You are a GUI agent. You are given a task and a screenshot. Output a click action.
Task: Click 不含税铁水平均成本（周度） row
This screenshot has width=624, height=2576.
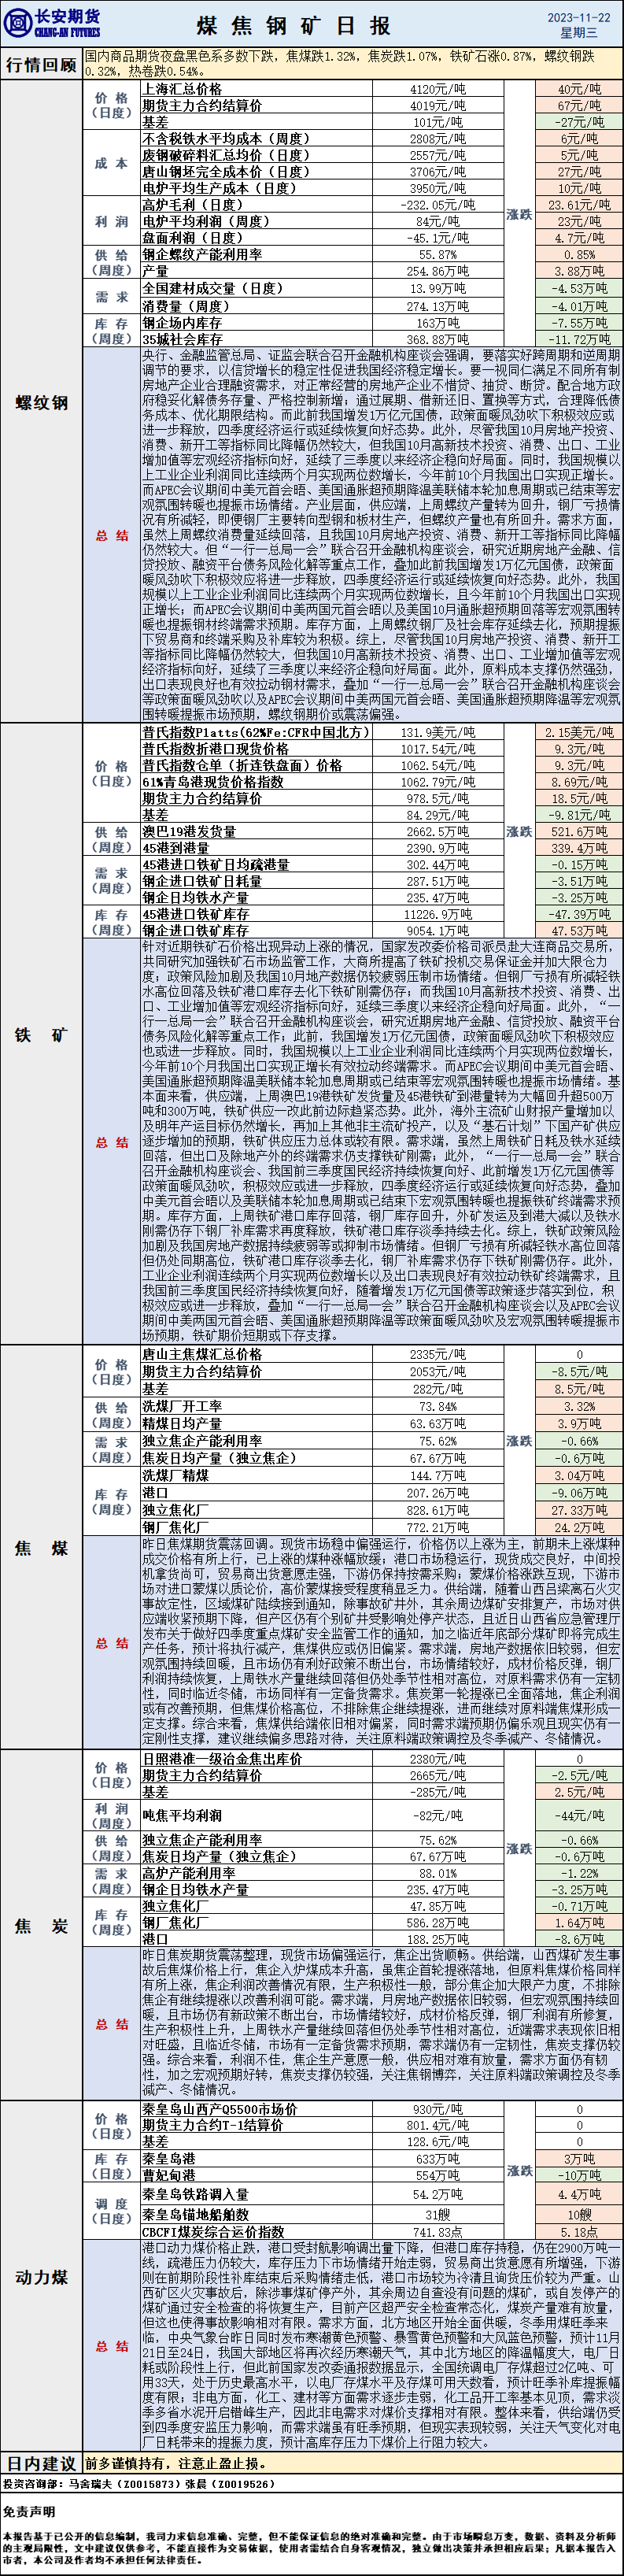[226, 139]
